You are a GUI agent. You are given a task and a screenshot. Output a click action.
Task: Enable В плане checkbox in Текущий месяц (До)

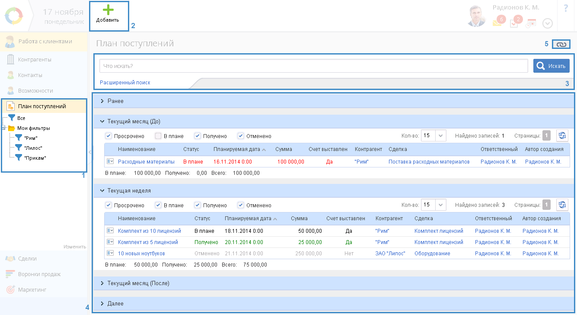158,136
